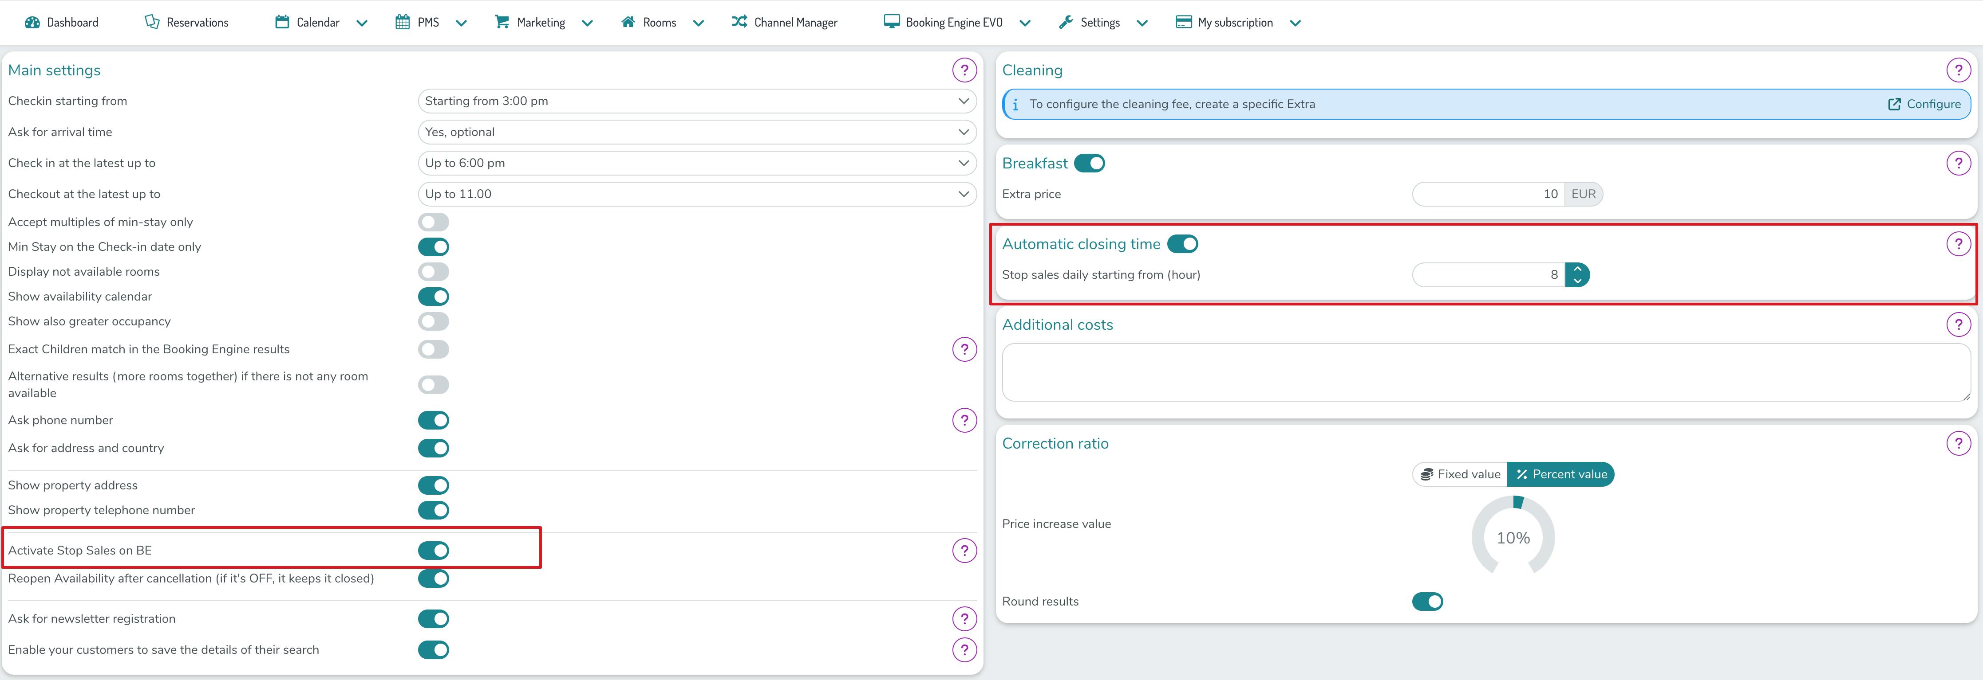Click the Channel Manager shuffle icon

[739, 22]
